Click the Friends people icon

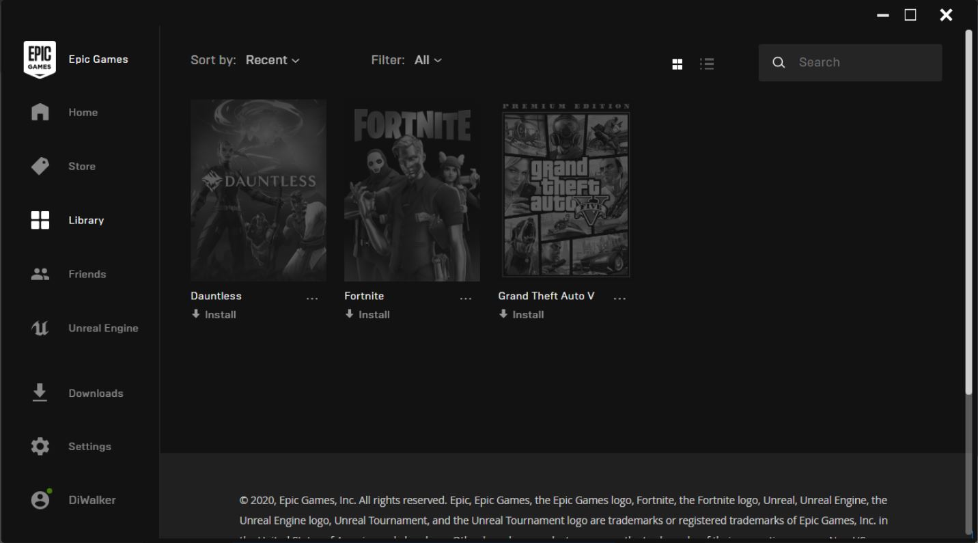pyautogui.click(x=40, y=274)
